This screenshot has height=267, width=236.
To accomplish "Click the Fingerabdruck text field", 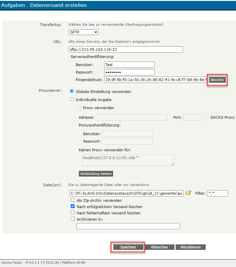I will [156, 80].
